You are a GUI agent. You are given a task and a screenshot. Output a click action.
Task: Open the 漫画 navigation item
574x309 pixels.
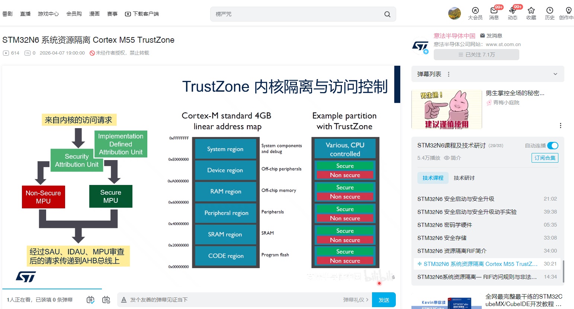94,14
